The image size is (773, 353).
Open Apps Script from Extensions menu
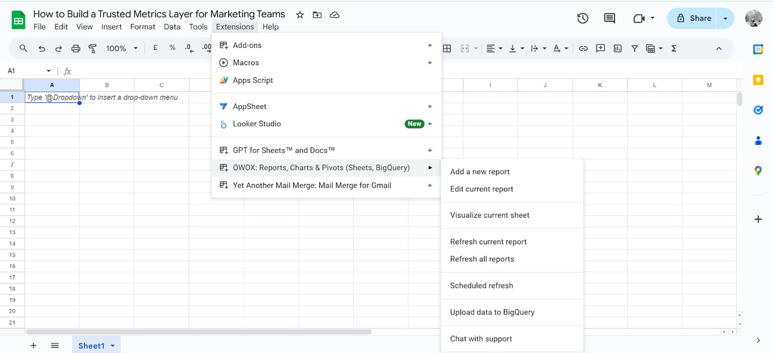[x=327, y=80]
